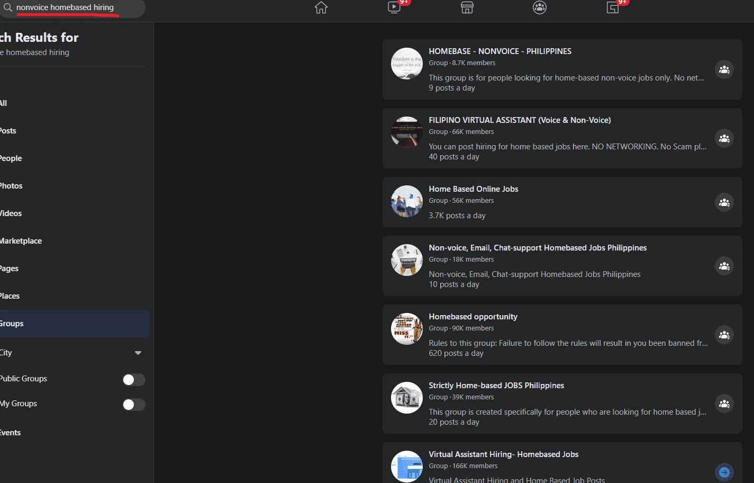
Task: Open Home Based Online Jobs group avatar
Action: point(407,201)
